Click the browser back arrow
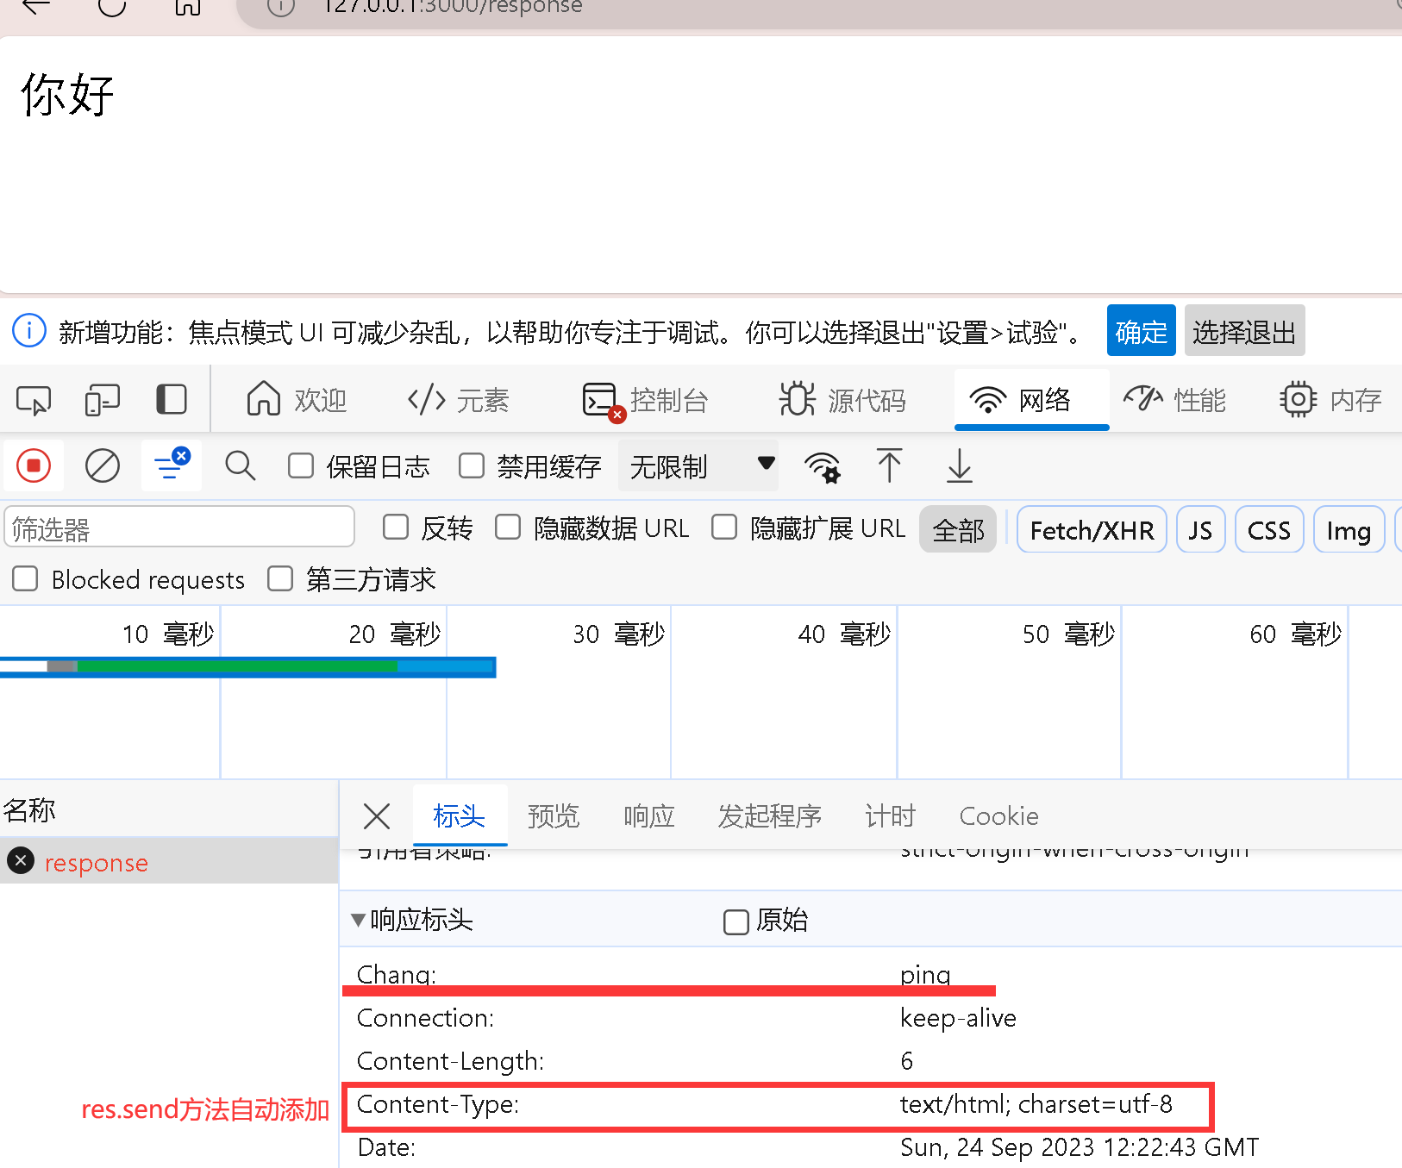The width and height of the screenshot is (1402, 1168). coord(36,6)
